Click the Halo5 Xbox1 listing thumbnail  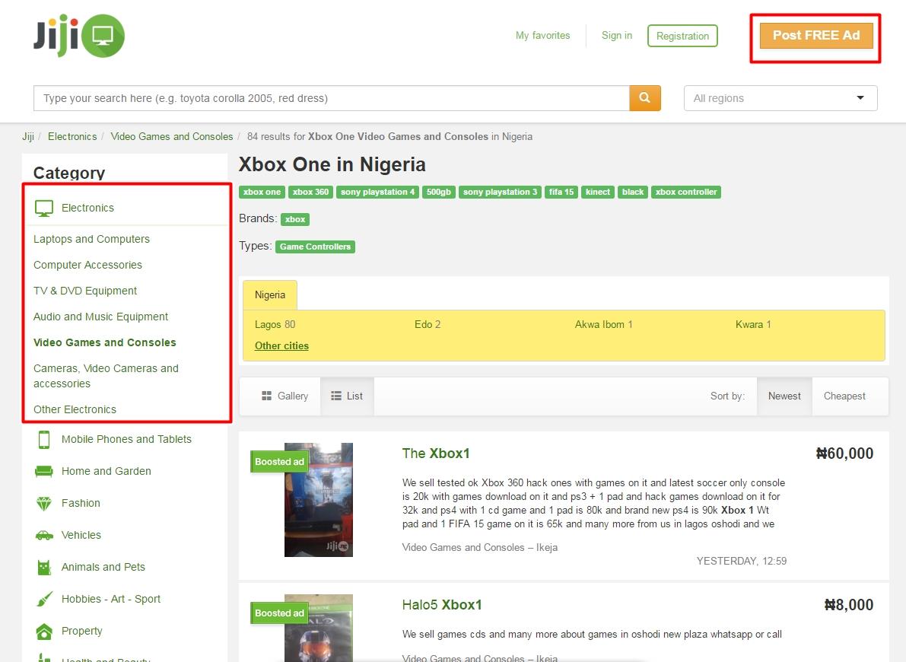tap(319, 628)
